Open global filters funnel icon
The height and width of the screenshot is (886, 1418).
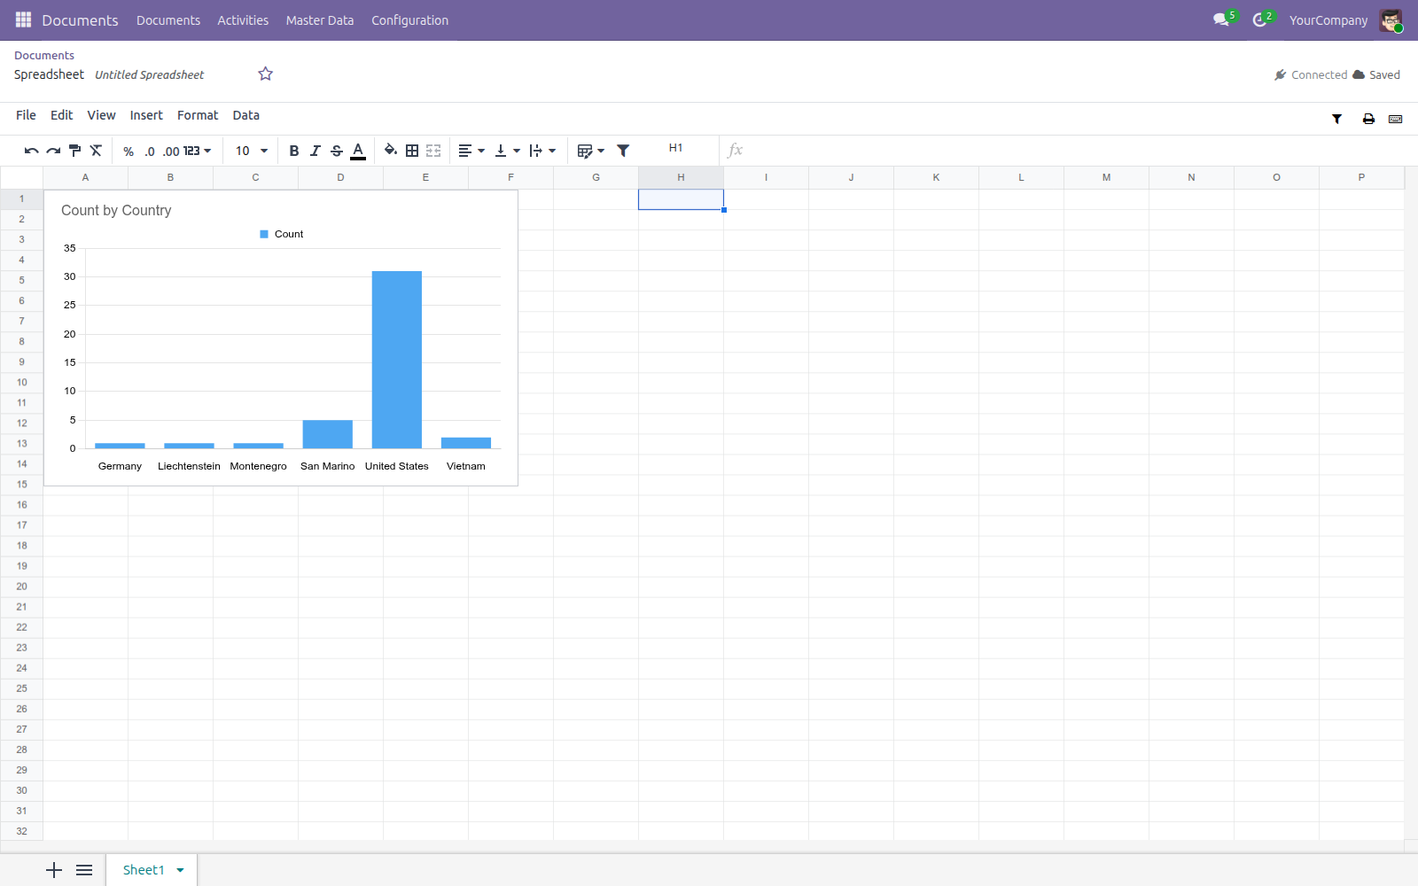(1336, 119)
